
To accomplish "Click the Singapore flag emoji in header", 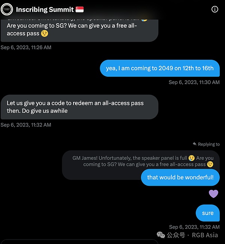I will click(x=79, y=9).
